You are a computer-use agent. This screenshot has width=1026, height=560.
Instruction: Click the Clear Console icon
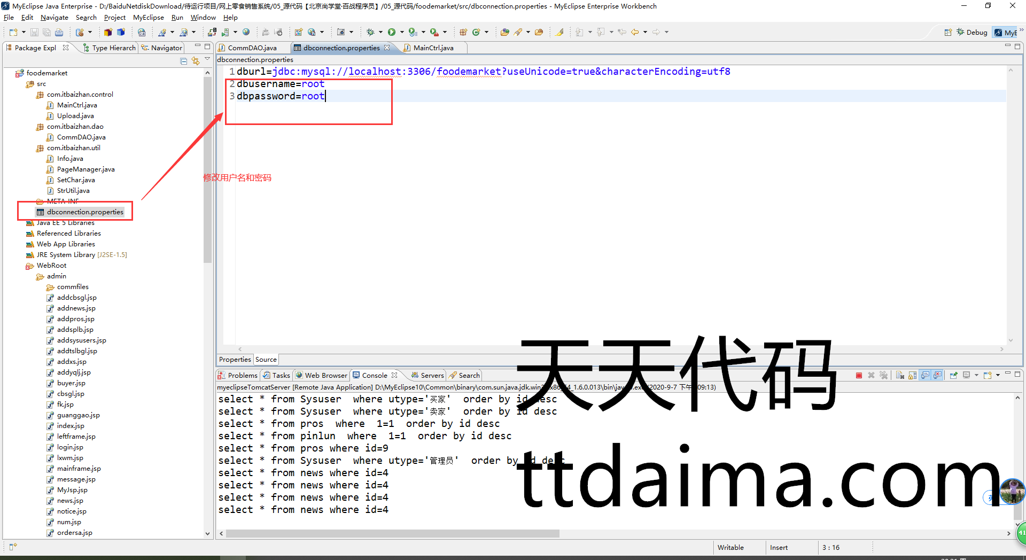point(900,376)
